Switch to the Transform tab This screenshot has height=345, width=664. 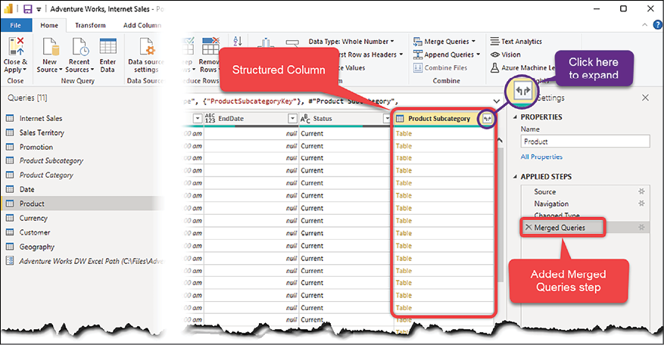pos(90,26)
